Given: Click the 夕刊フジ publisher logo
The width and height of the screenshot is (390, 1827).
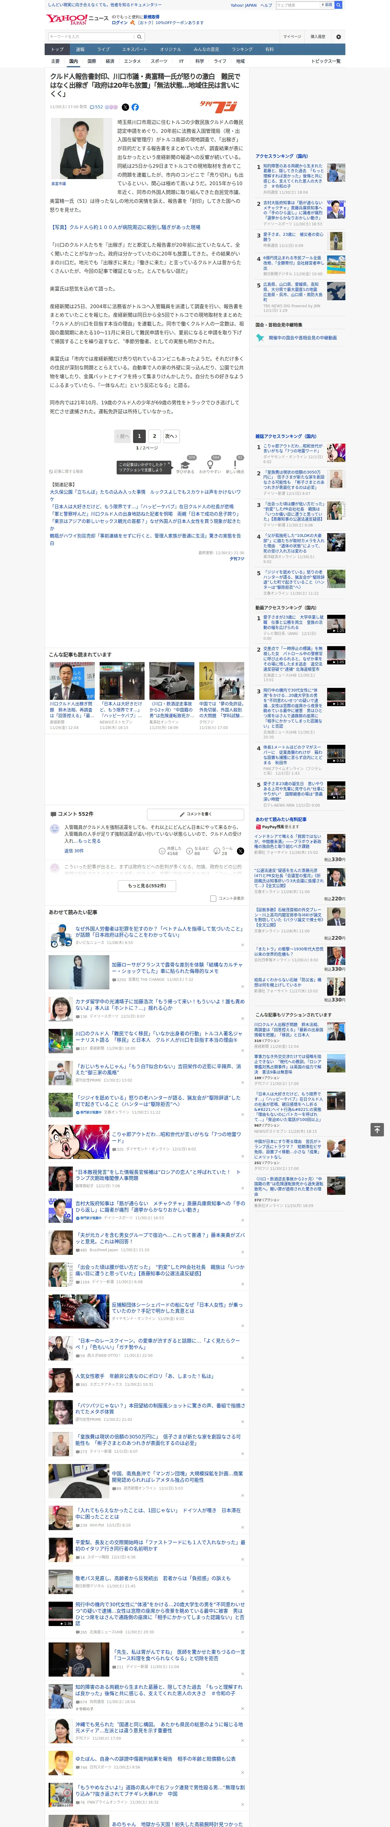Looking at the screenshot, I should (x=218, y=107).
